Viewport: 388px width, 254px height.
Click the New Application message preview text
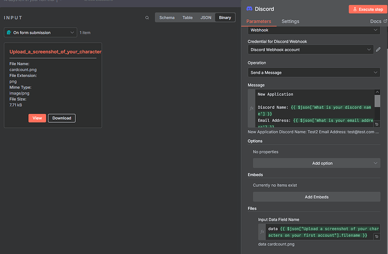point(313,132)
